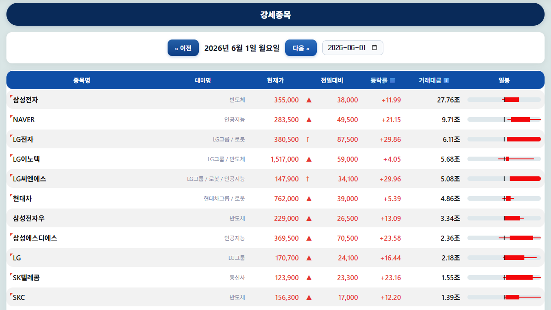
Task: Click the up triangle icon in 현대차 row
Action: [x=309, y=198]
